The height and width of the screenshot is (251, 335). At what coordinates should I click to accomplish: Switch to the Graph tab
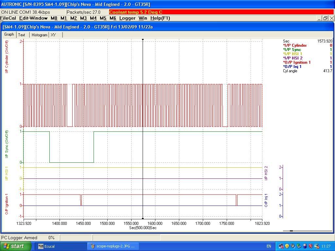click(9, 34)
